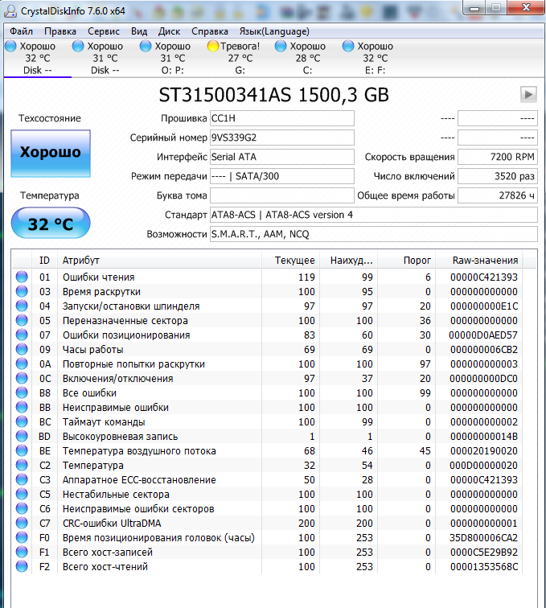
Task: Click status circle for Неисправимые ошибки row
Action: [x=22, y=407]
